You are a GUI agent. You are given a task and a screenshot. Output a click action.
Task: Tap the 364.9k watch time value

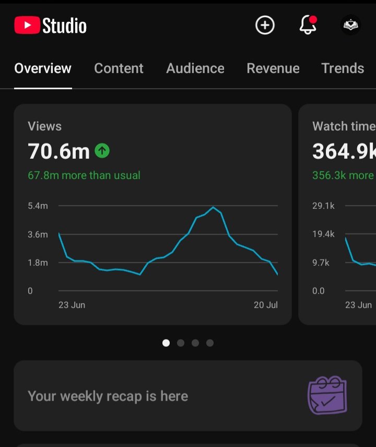point(344,151)
